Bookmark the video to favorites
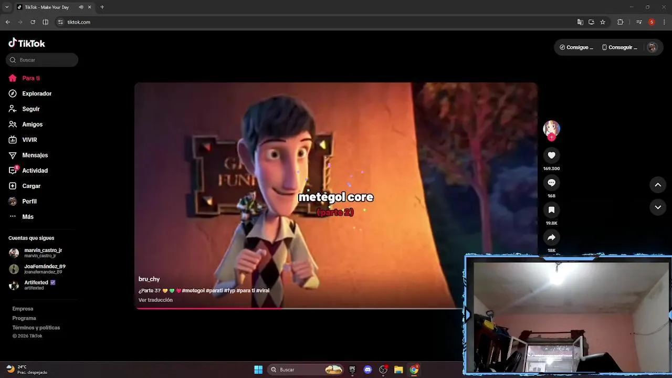The image size is (672, 378). (x=551, y=210)
